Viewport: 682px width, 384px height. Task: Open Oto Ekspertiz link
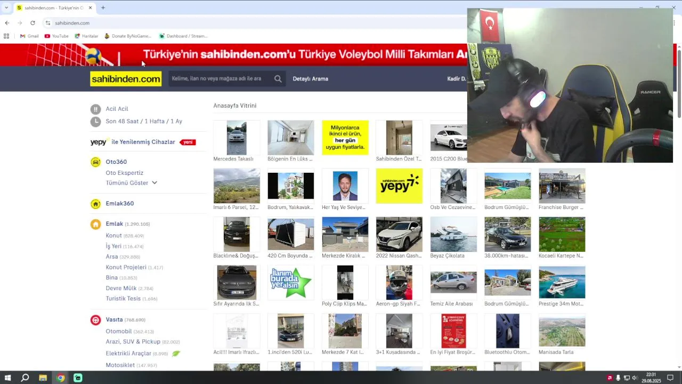click(x=124, y=173)
